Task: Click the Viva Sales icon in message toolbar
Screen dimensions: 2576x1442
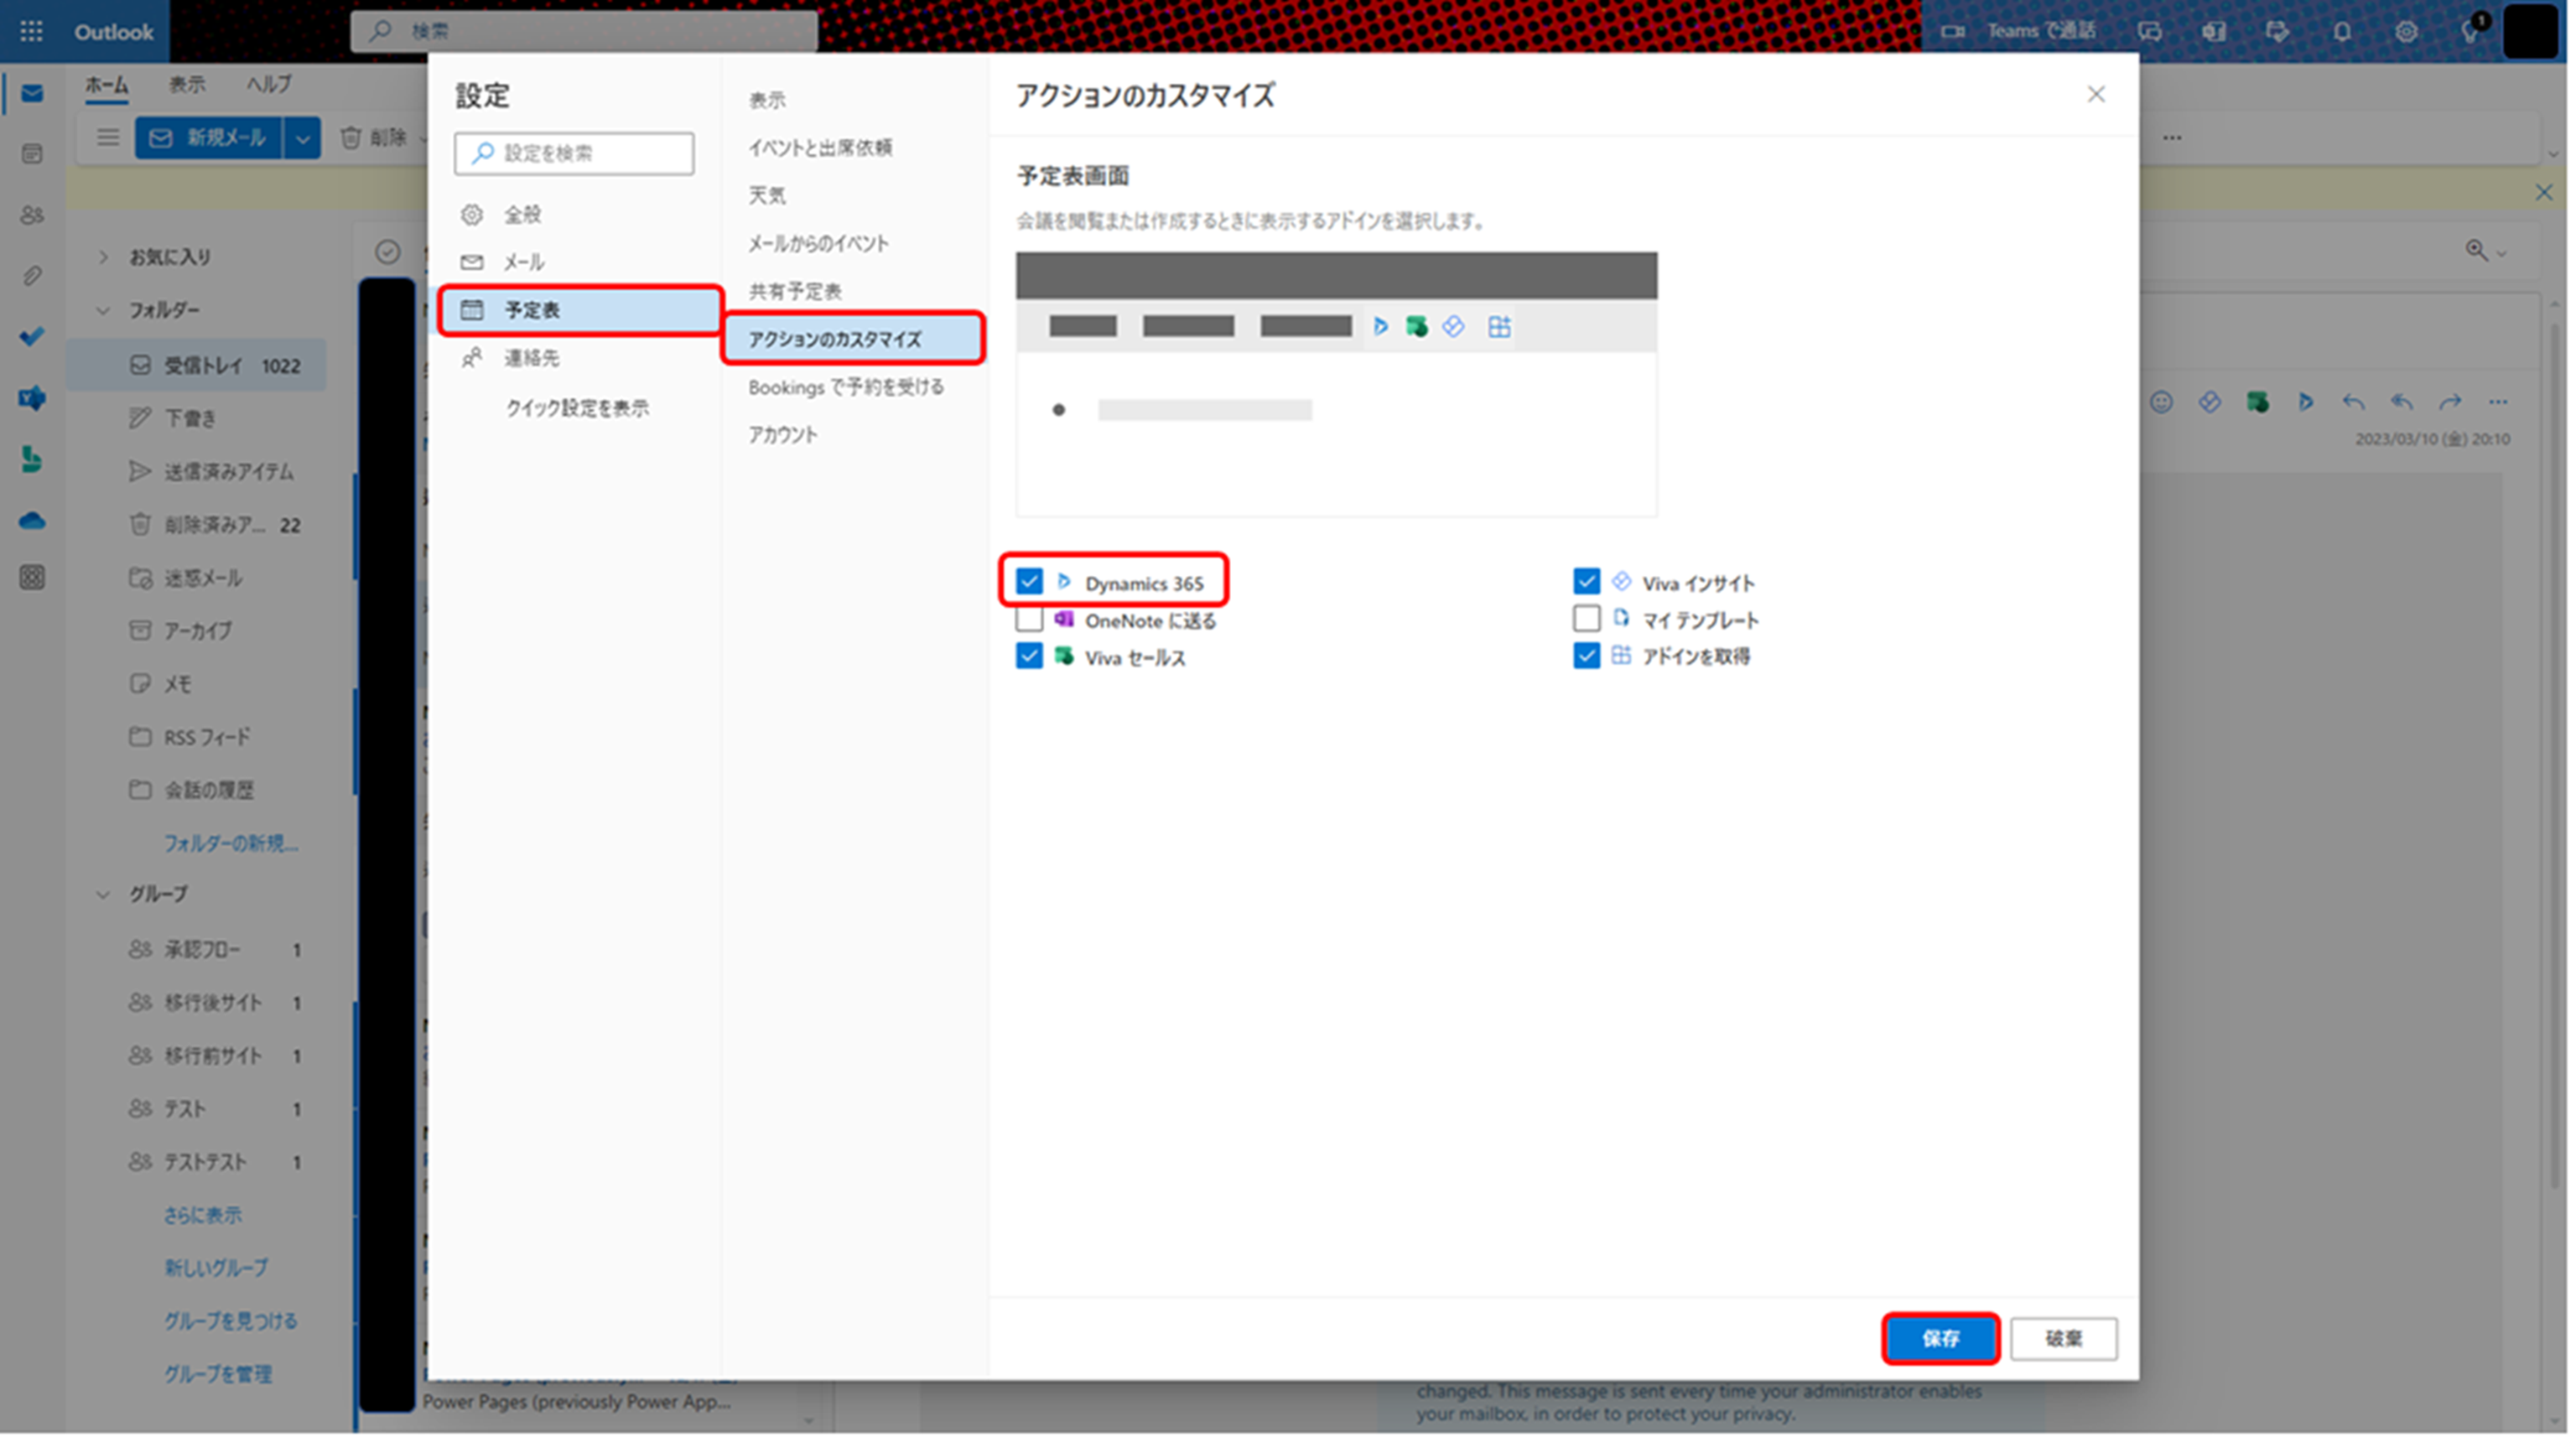Action: click(x=2258, y=402)
